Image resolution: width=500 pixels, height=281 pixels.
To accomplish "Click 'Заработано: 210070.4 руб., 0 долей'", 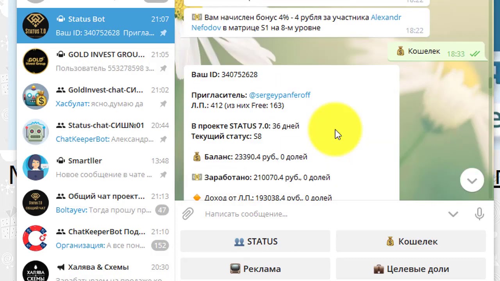I will click(267, 177).
